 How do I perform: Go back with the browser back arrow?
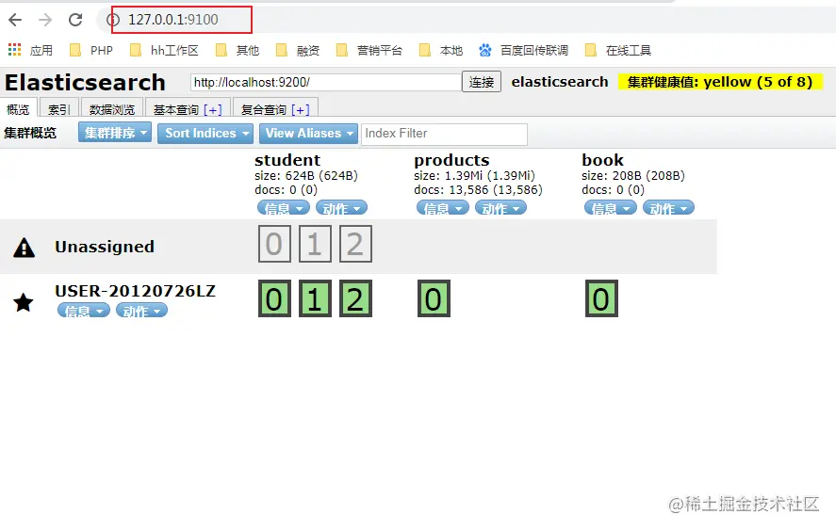tap(15, 20)
